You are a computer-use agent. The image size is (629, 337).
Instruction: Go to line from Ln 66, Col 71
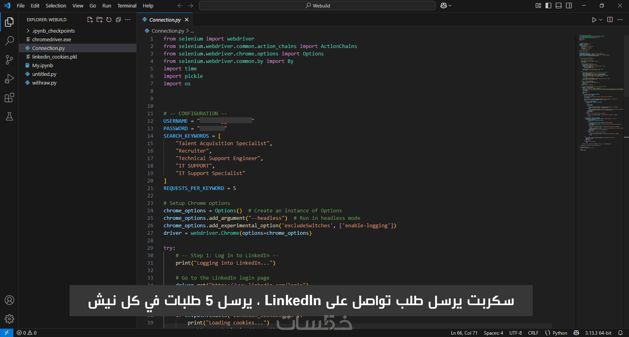pos(464,333)
